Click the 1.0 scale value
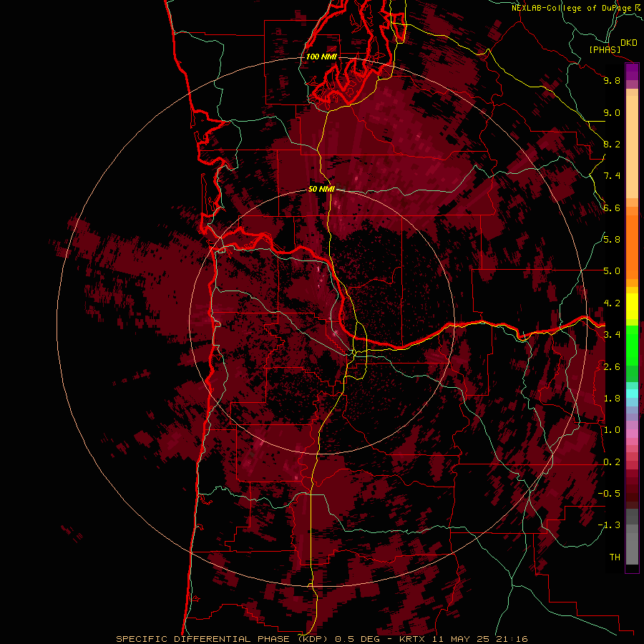Screen dimensions: 644x644 click(612, 430)
